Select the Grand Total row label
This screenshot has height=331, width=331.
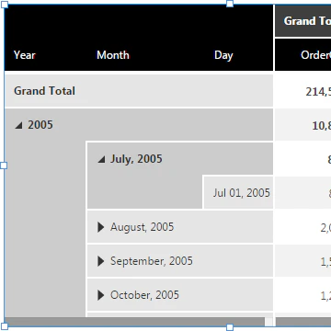44,91
